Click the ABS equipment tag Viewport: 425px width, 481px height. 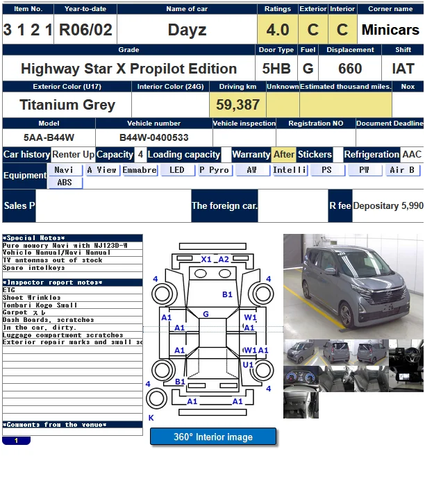65,183
